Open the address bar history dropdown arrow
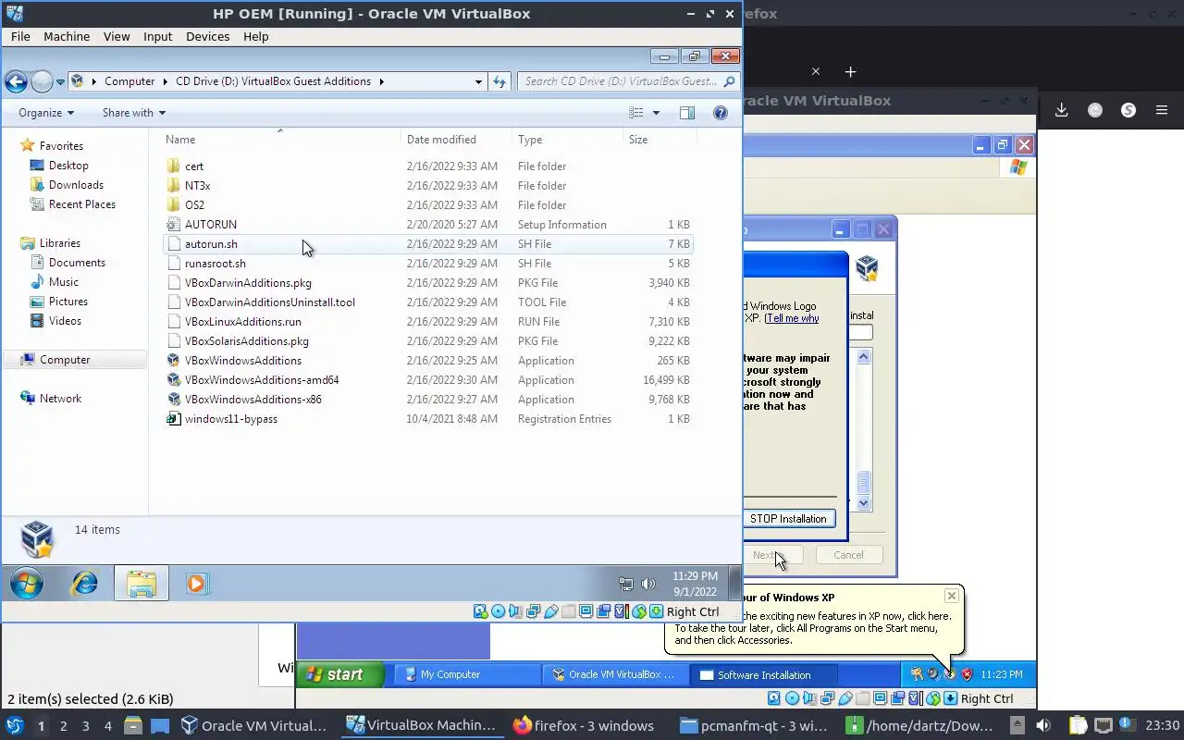The width and height of the screenshot is (1184, 740). 478,81
